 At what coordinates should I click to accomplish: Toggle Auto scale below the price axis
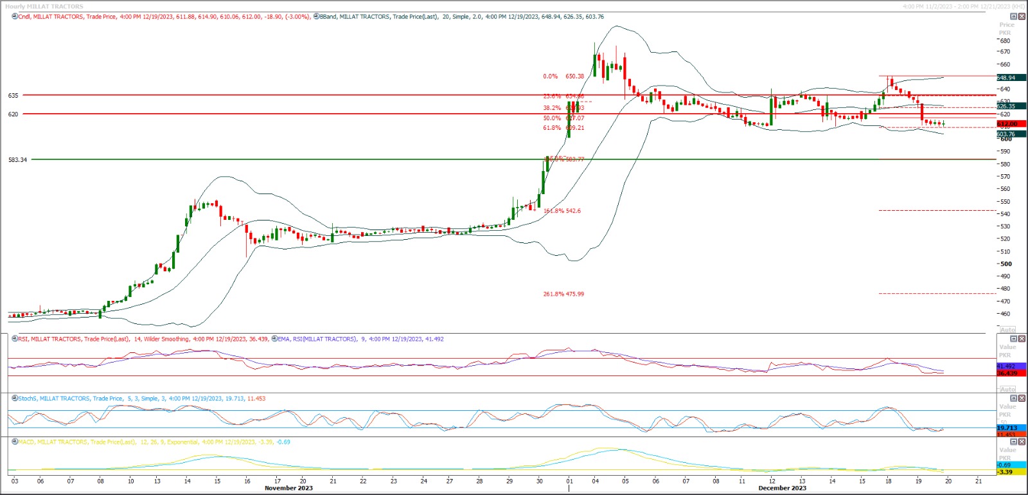click(1007, 330)
